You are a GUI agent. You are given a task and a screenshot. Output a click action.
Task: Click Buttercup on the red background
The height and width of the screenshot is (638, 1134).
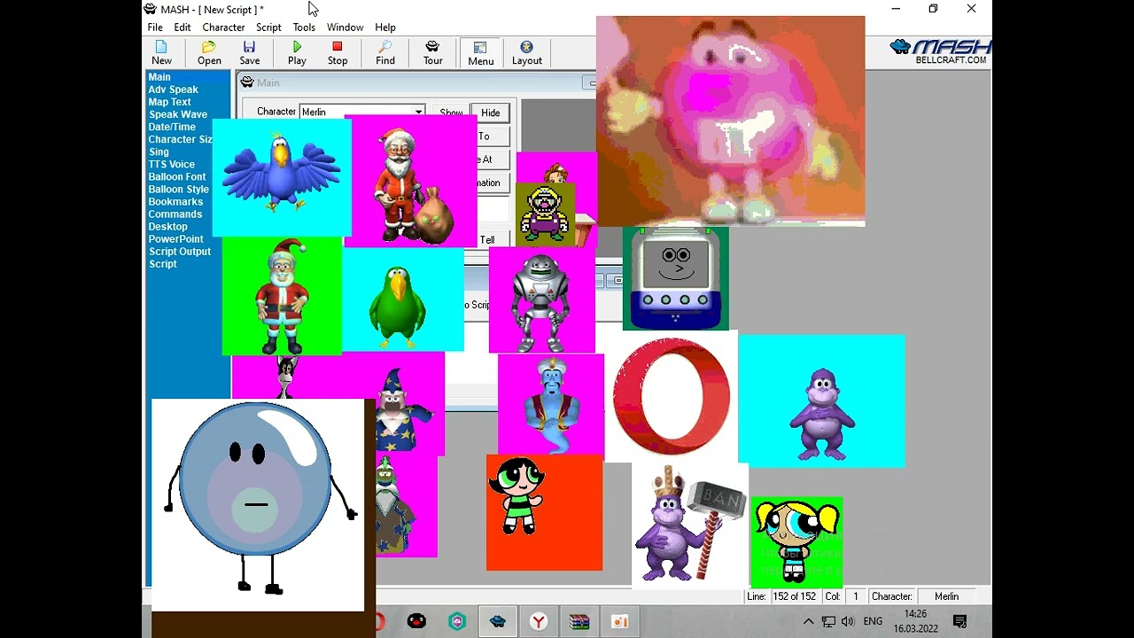pyautogui.click(x=544, y=512)
